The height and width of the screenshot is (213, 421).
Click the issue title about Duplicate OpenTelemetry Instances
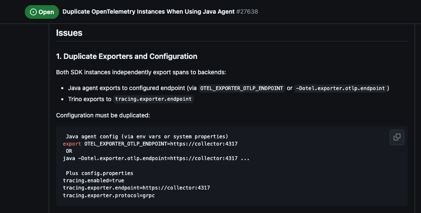148,12
